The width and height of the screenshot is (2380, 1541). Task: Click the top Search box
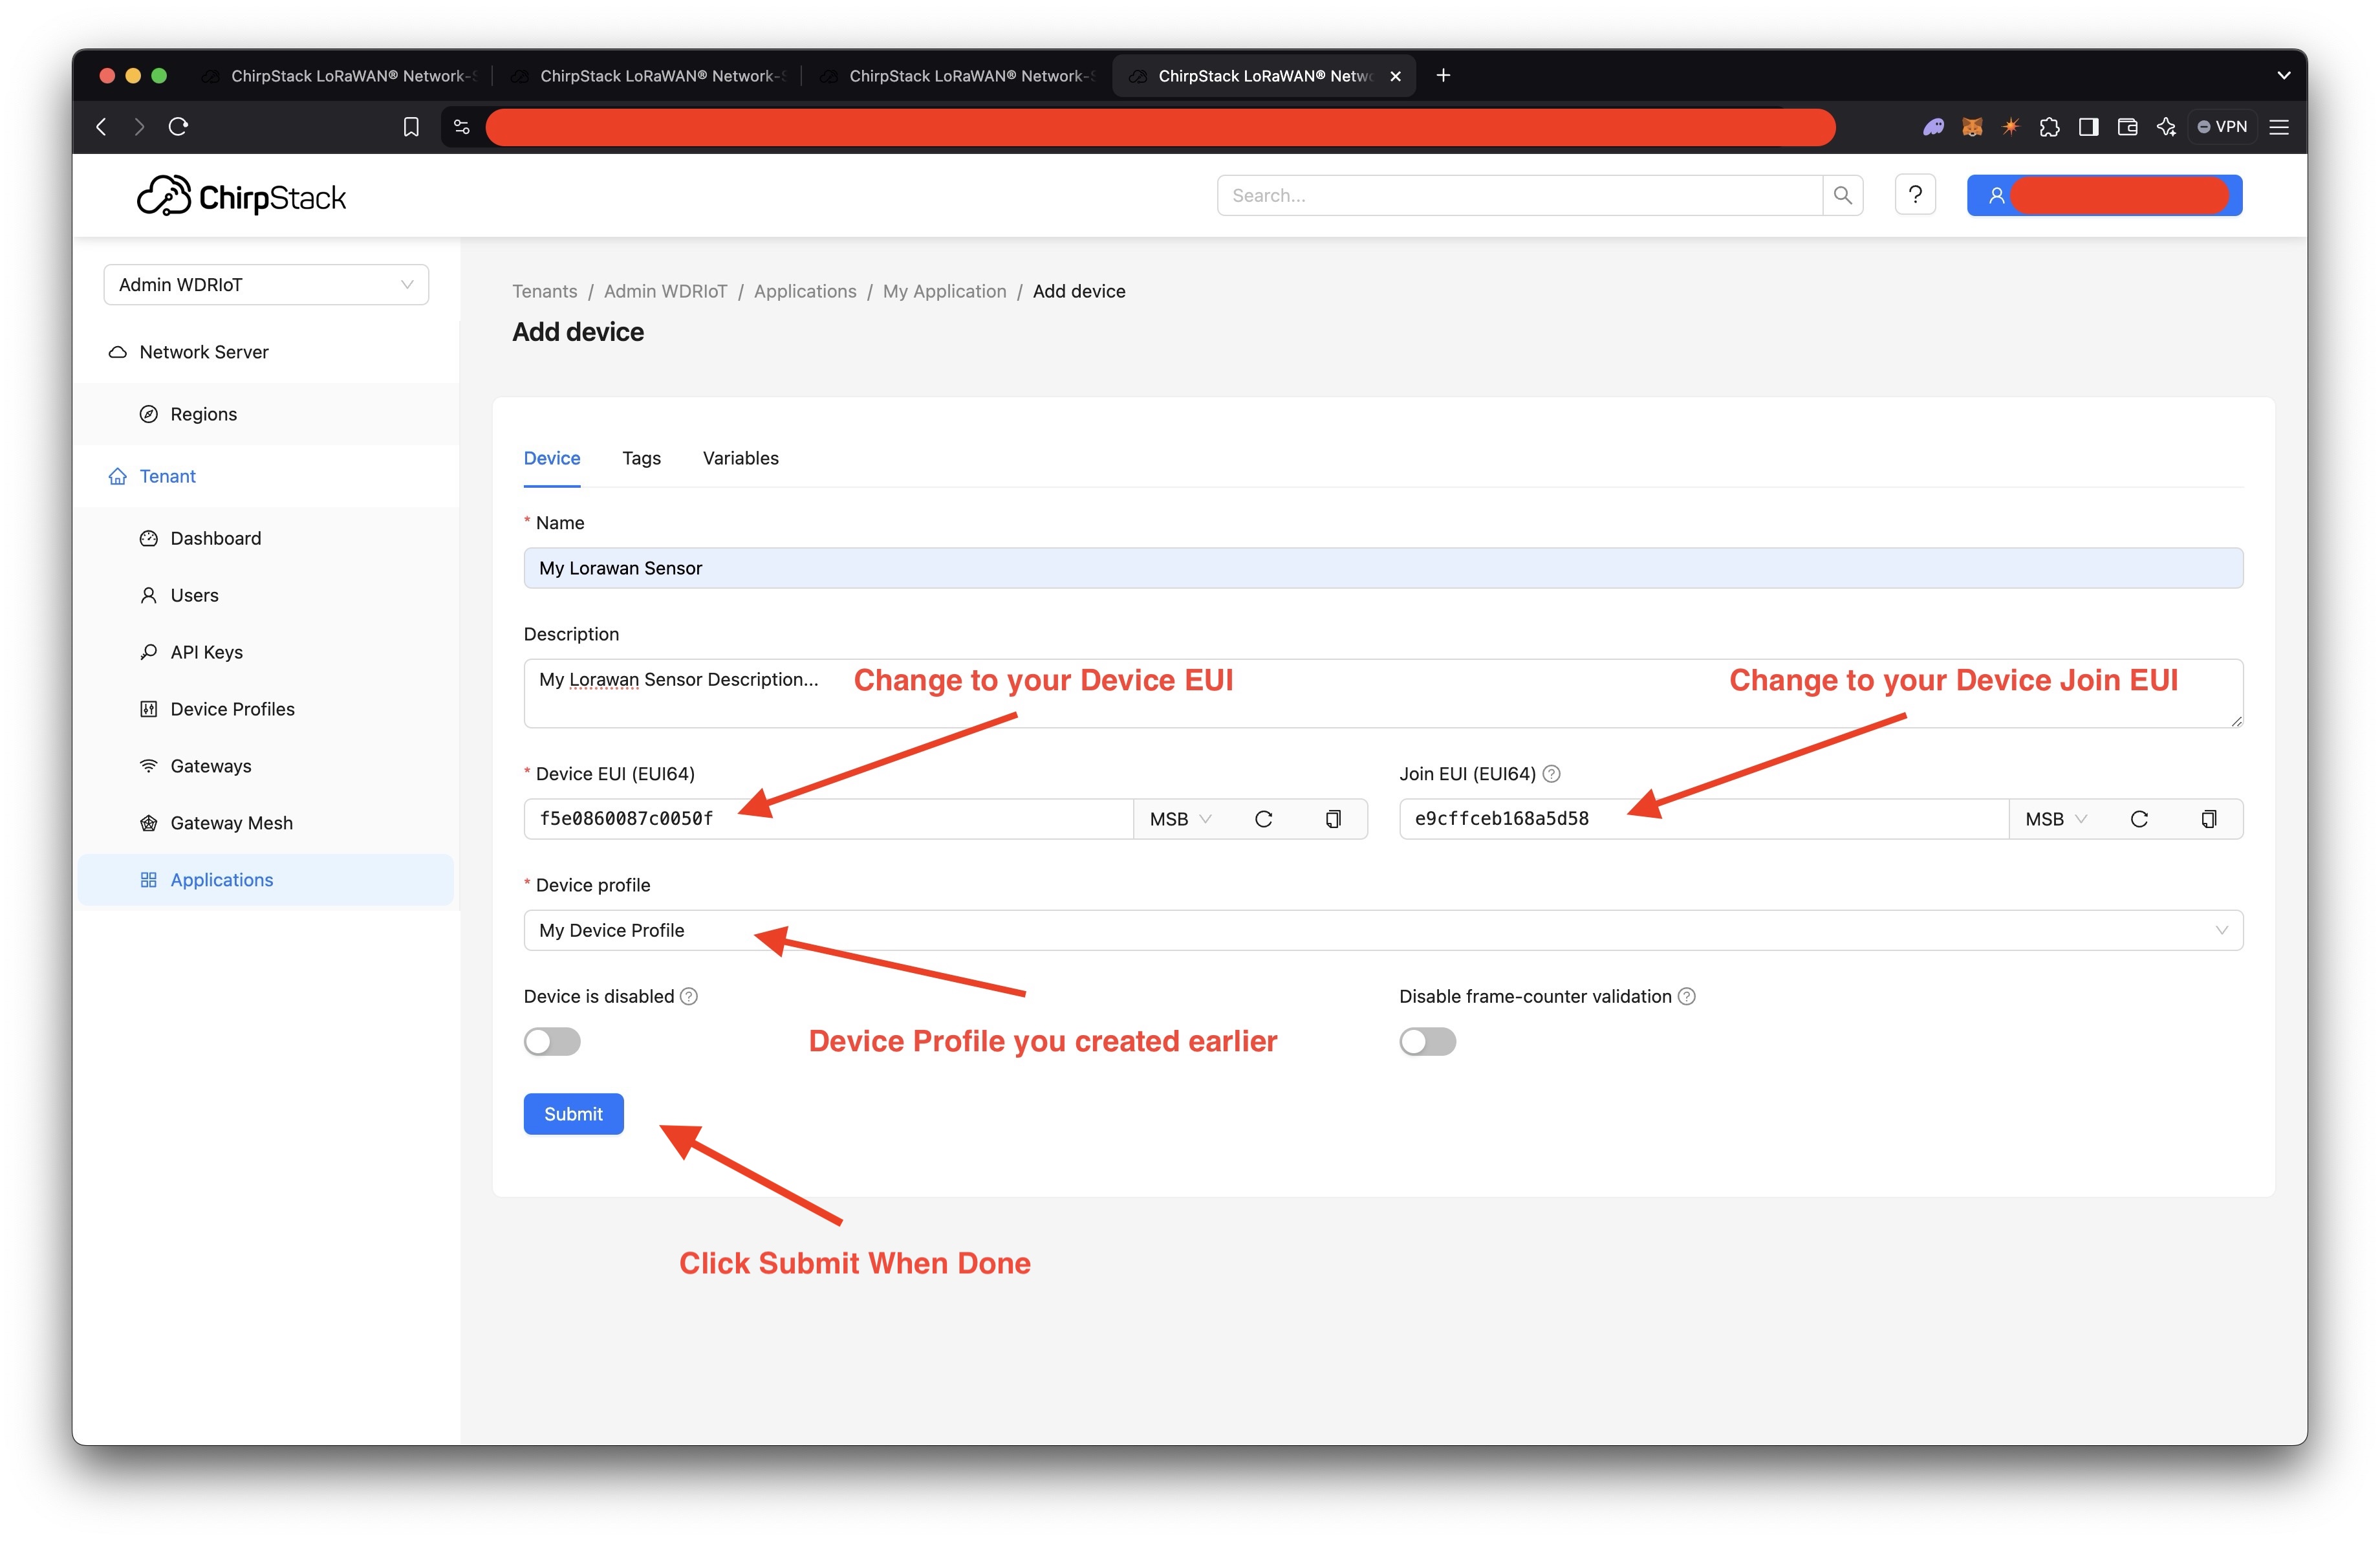(x=1519, y=195)
